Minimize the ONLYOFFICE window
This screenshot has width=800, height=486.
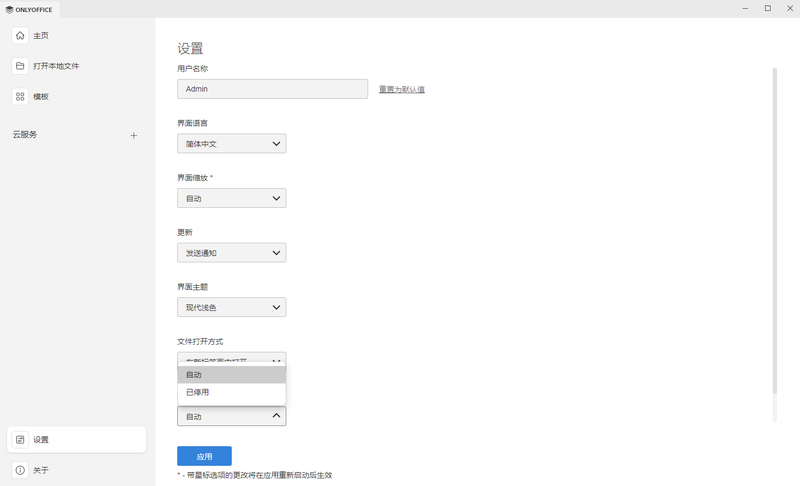[x=745, y=9]
